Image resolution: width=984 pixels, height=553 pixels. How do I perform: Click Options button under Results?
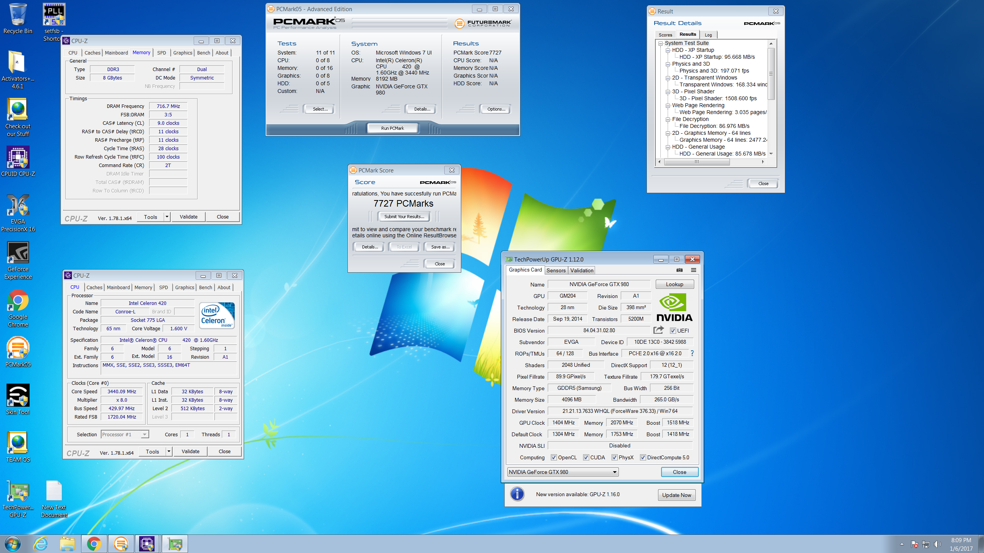click(496, 109)
